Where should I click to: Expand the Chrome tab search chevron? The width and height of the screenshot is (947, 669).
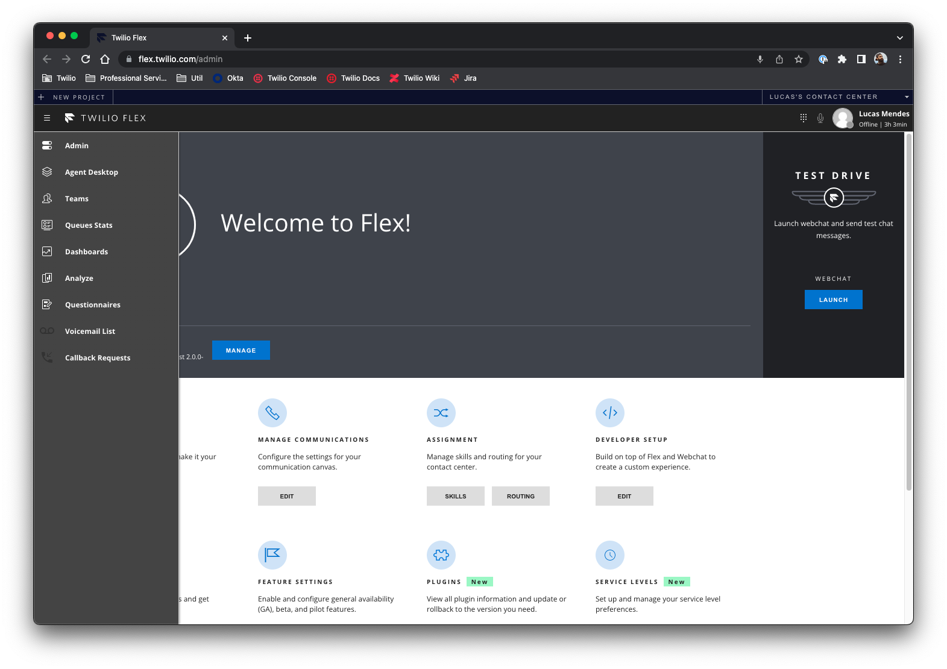[x=900, y=37]
